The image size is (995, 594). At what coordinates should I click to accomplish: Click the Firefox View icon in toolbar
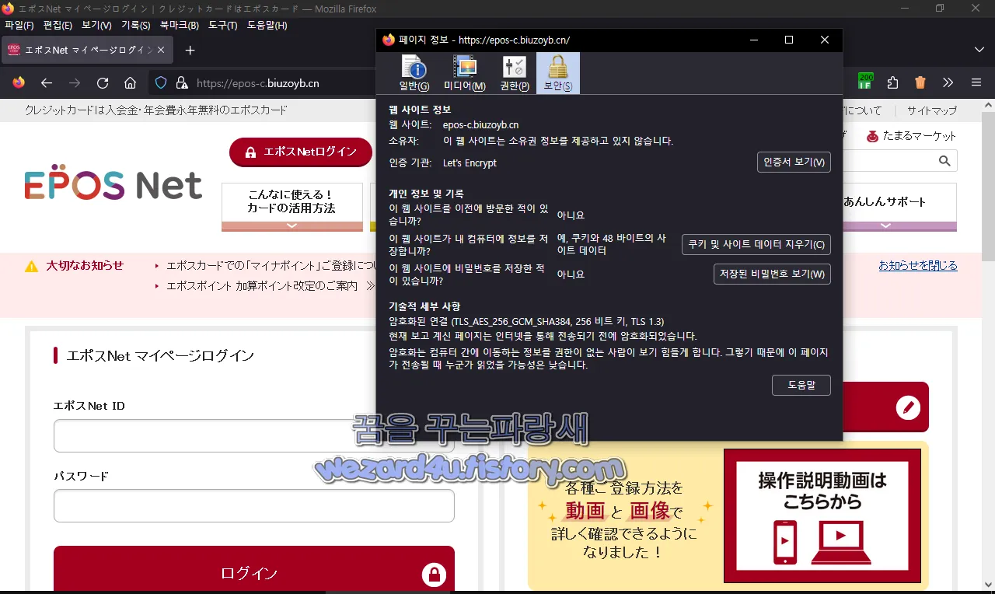[19, 83]
